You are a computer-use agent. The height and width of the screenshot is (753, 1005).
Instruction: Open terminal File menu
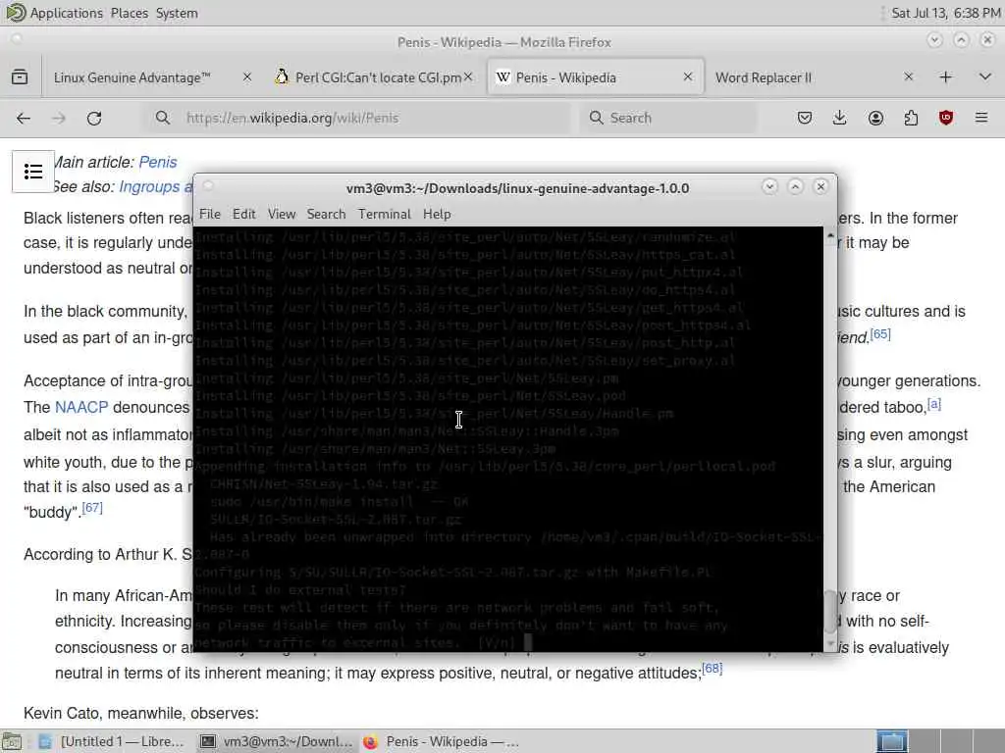click(210, 214)
